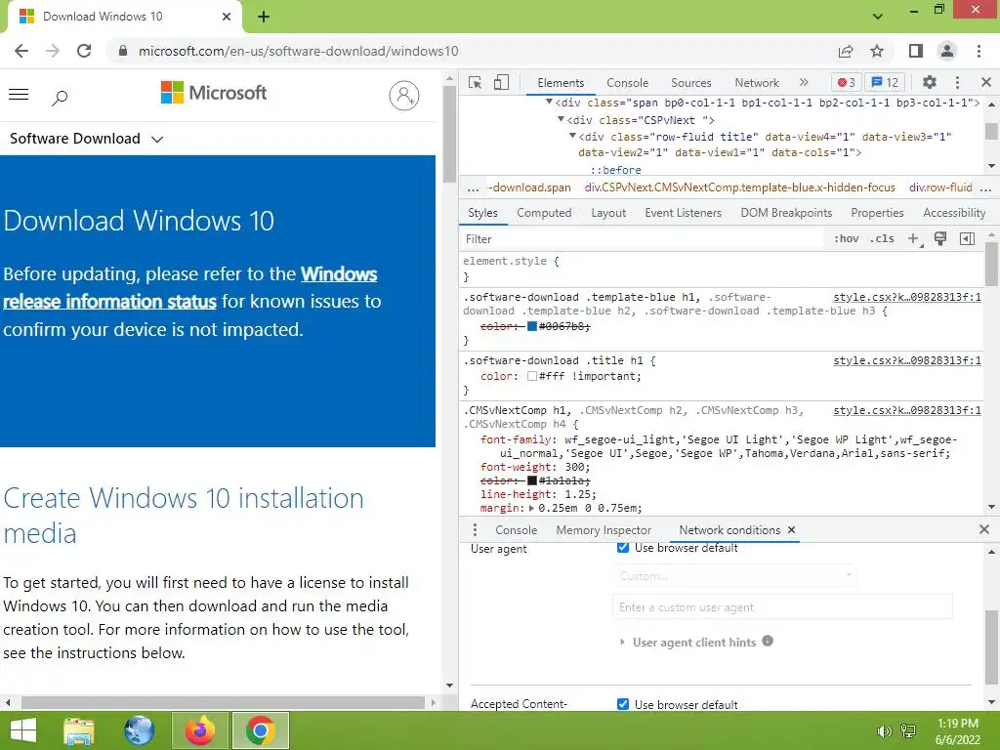Viewport: 1000px width, 750px height.
Task: Go back in Chrome
Action: (21, 51)
